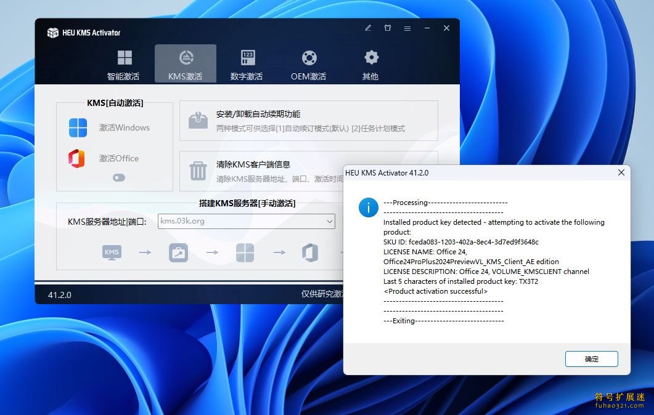Screen dimensions: 654x415
Task: Click the trash can icon to clear KMS info
Action: click(x=198, y=171)
